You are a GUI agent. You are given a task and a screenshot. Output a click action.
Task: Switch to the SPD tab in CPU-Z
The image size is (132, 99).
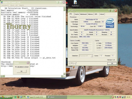(96, 14)
